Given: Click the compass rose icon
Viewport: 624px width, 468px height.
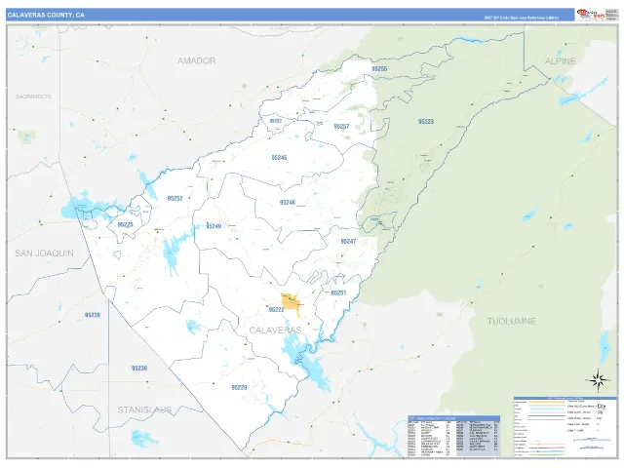Looking at the screenshot, I should click(x=598, y=381).
